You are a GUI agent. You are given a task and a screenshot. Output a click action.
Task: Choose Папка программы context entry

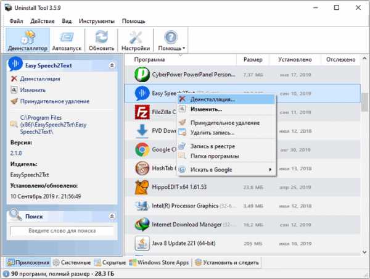tap(226, 156)
